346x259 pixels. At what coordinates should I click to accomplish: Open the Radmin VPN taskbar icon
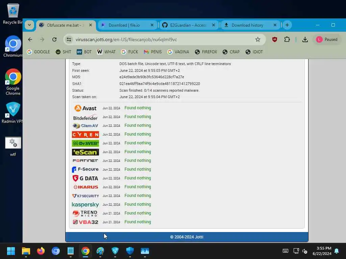pyautogui.click(x=115, y=251)
